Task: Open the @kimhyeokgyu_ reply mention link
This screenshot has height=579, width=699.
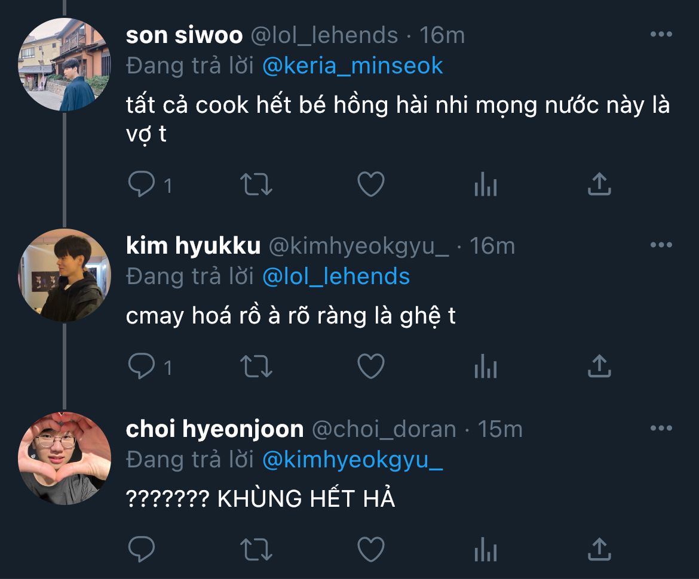Action: [x=352, y=460]
